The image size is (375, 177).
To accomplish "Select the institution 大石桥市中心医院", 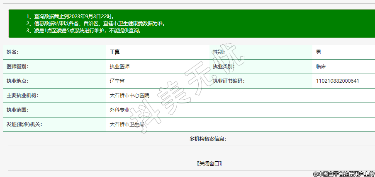I will [129, 96].
